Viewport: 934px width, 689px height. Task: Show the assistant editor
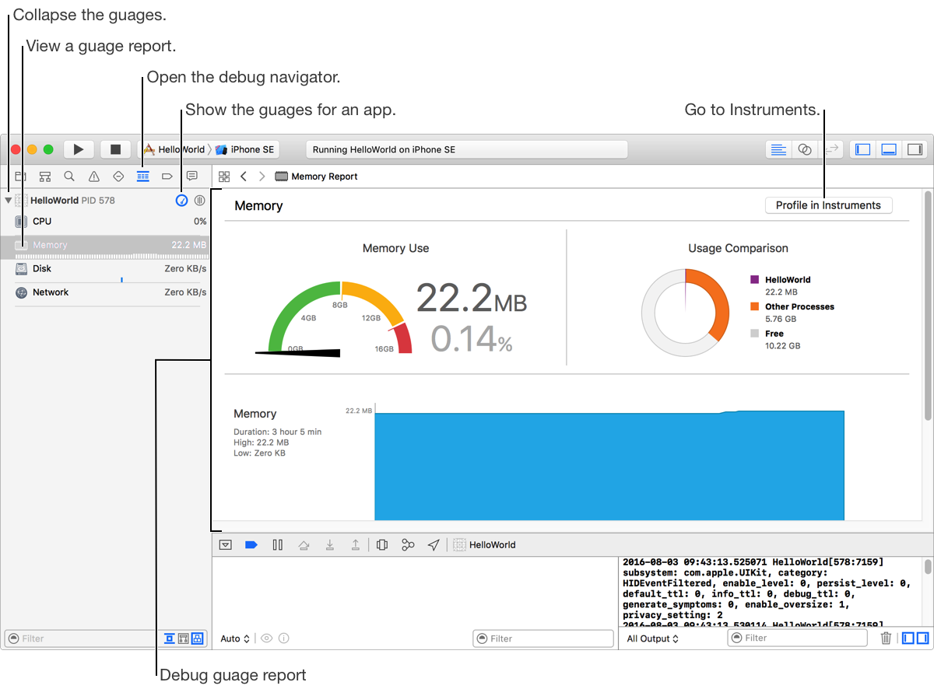point(805,149)
